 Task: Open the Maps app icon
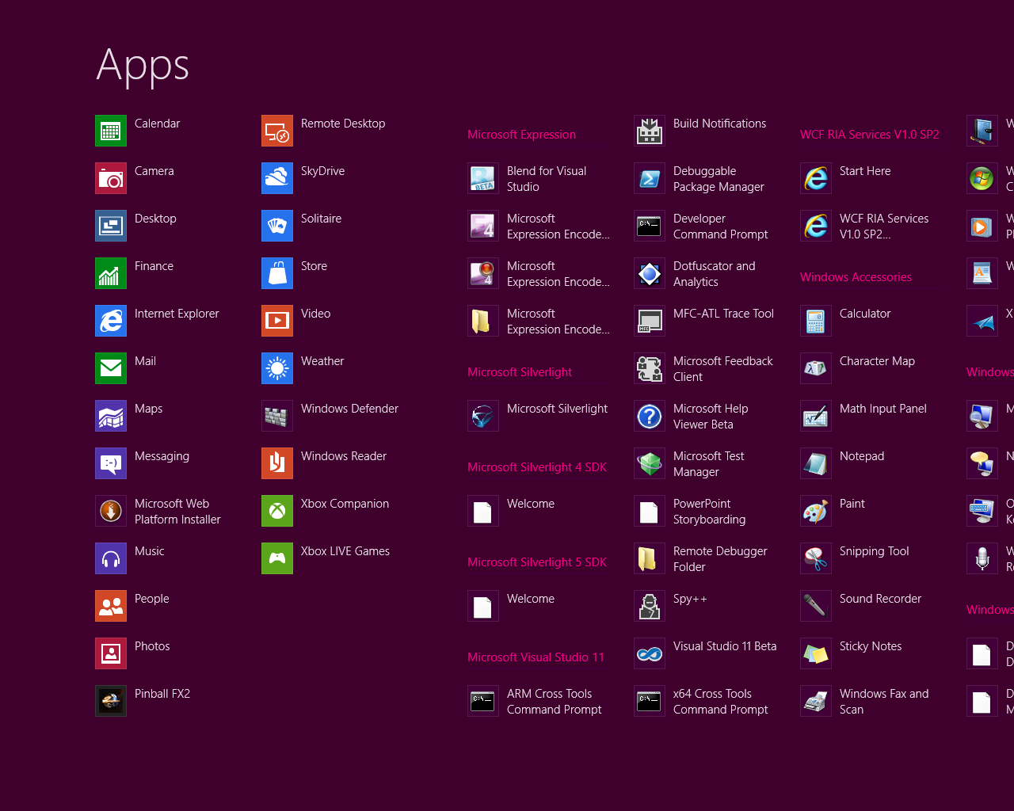111,416
